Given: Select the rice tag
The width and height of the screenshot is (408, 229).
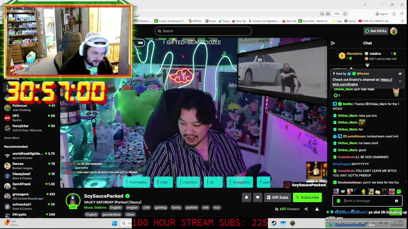Looking at the screenshot, I should [217, 207].
